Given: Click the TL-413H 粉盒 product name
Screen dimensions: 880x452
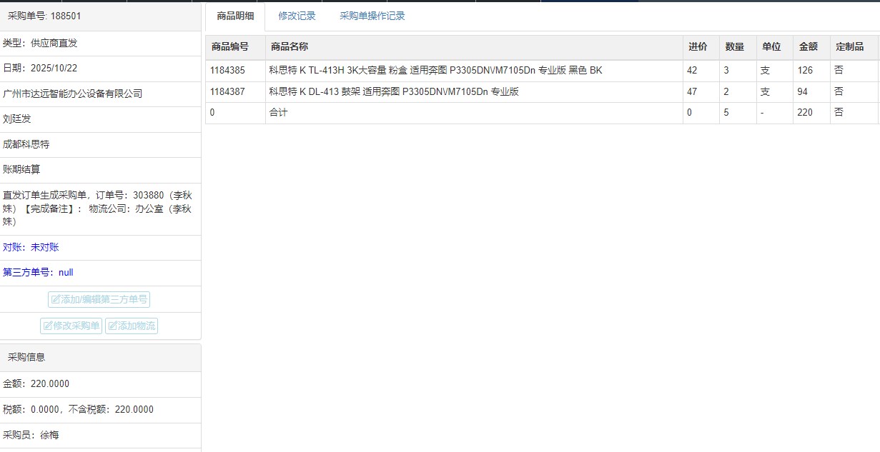Looking at the screenshot, I should [x=435, y=71].
